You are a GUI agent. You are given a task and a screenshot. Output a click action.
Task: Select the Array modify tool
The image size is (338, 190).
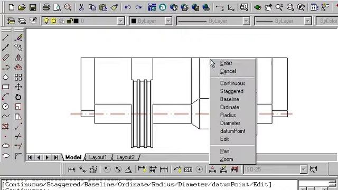click(18, 77)
